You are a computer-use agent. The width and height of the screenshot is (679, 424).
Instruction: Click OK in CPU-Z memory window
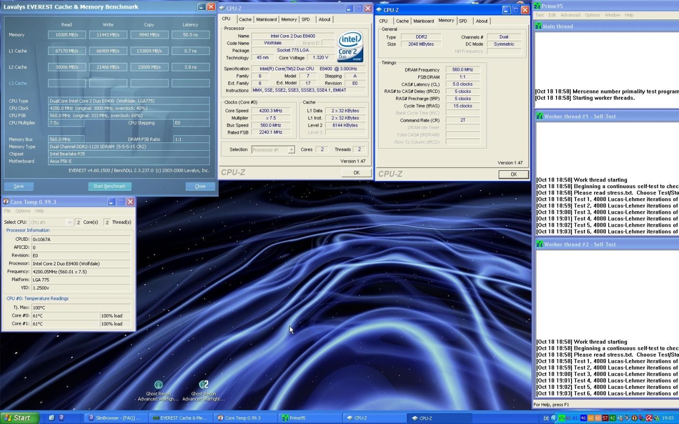point(513,174)
